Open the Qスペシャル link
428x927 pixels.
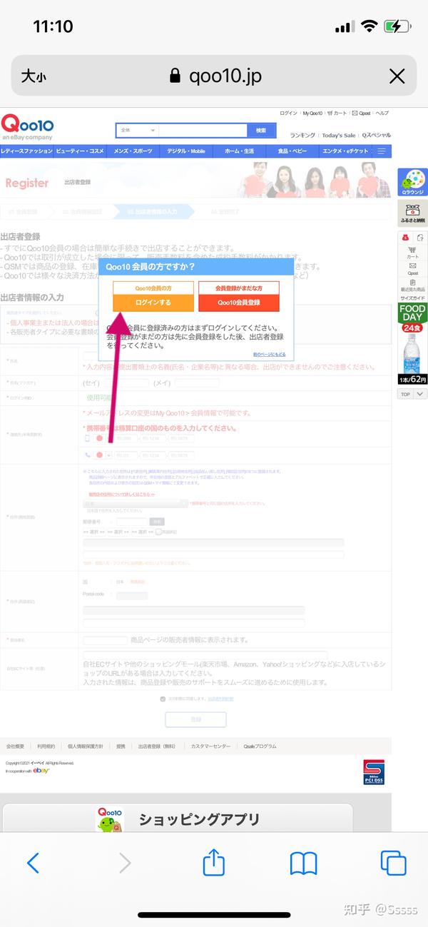click(x=377, y=136)
